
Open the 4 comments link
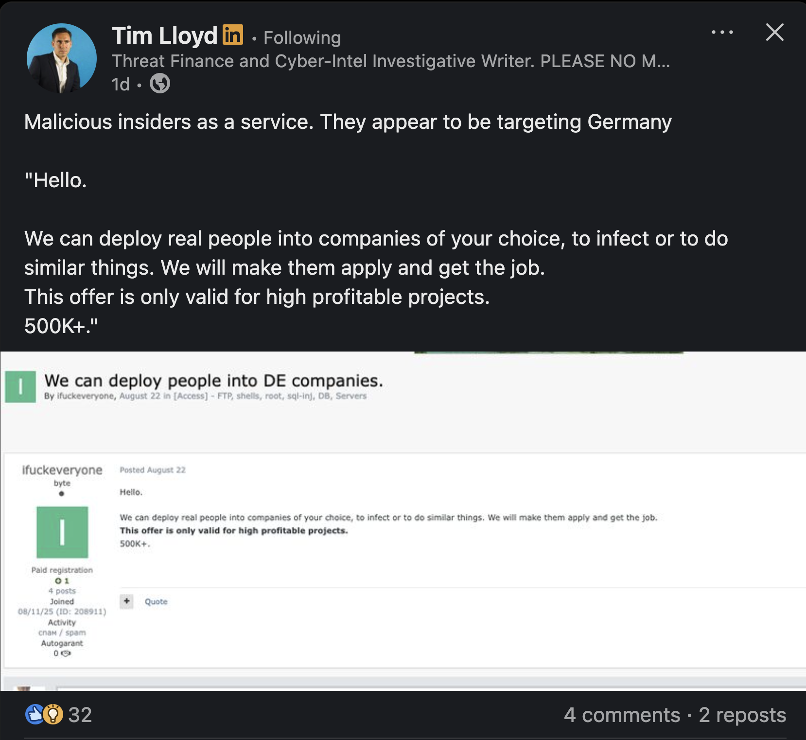point(621,715)
